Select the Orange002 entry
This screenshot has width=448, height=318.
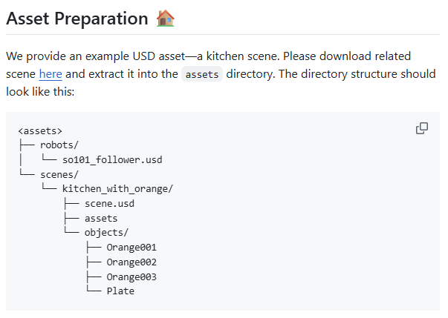pos(132,262)
